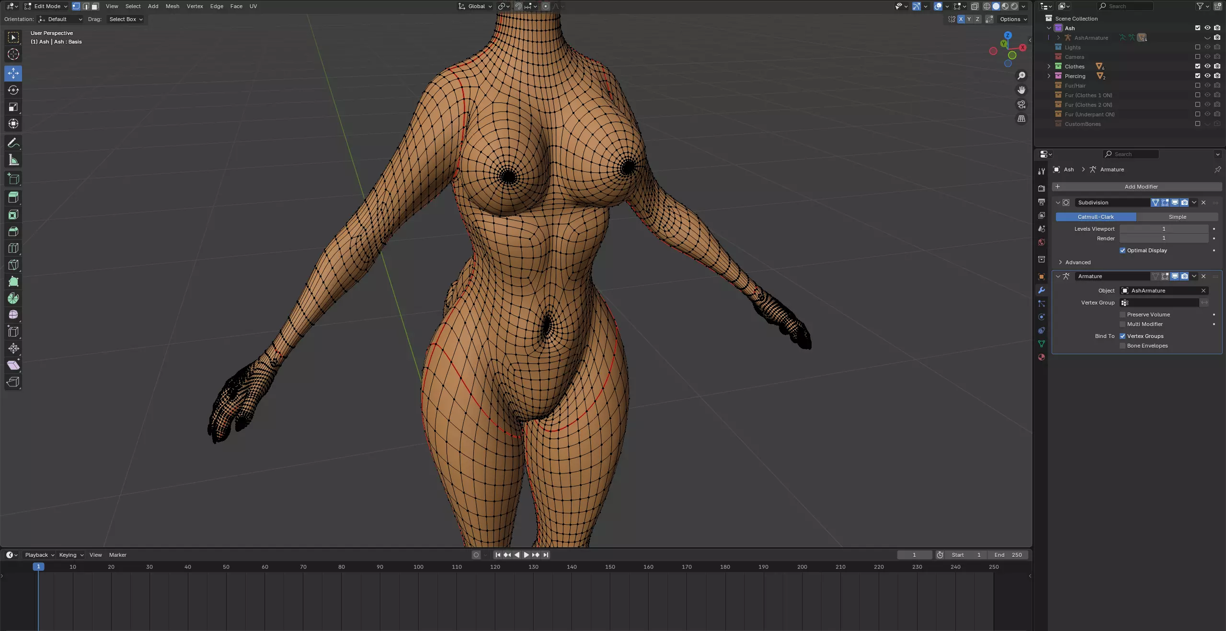Activate the Rotate tool

tap(13, 90)
